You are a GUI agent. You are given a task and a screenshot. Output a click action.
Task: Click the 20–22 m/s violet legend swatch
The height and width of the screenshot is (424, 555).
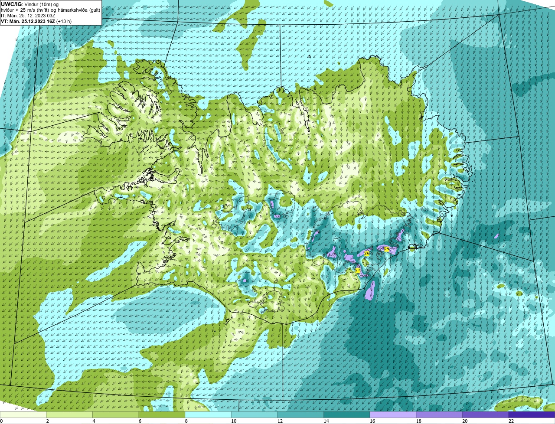click(486, 414)
